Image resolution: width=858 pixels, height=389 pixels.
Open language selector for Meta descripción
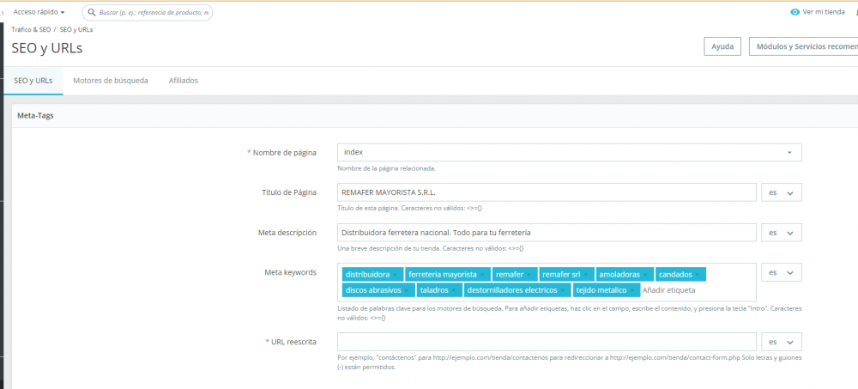pyautogui.click(x=782, y=233)
